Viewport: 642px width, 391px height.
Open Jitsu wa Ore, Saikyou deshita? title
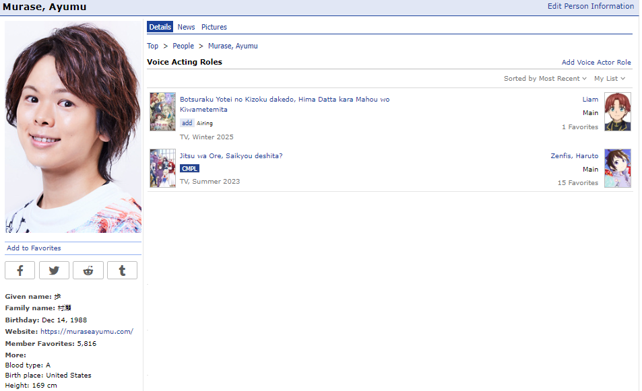point(231,156)
